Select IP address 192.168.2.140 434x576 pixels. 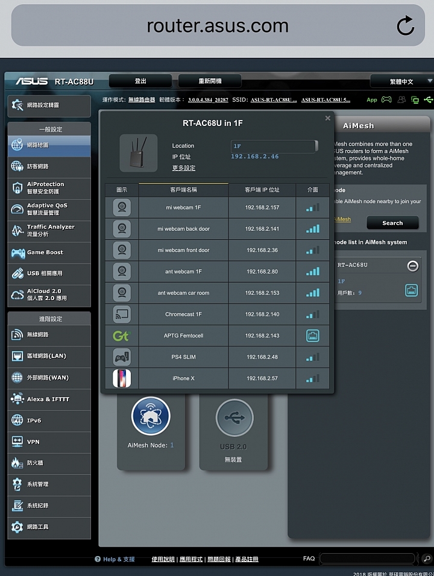262,315
